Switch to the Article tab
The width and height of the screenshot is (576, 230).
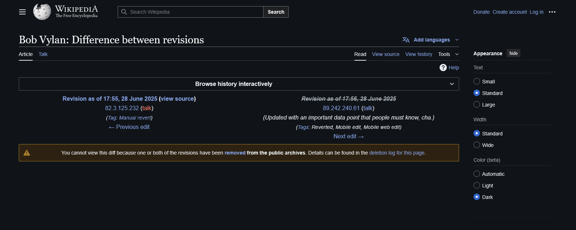(26, 54)
